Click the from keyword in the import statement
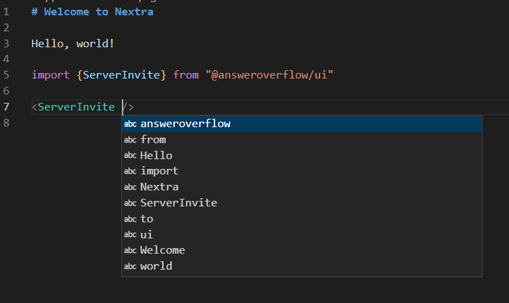 186,75
